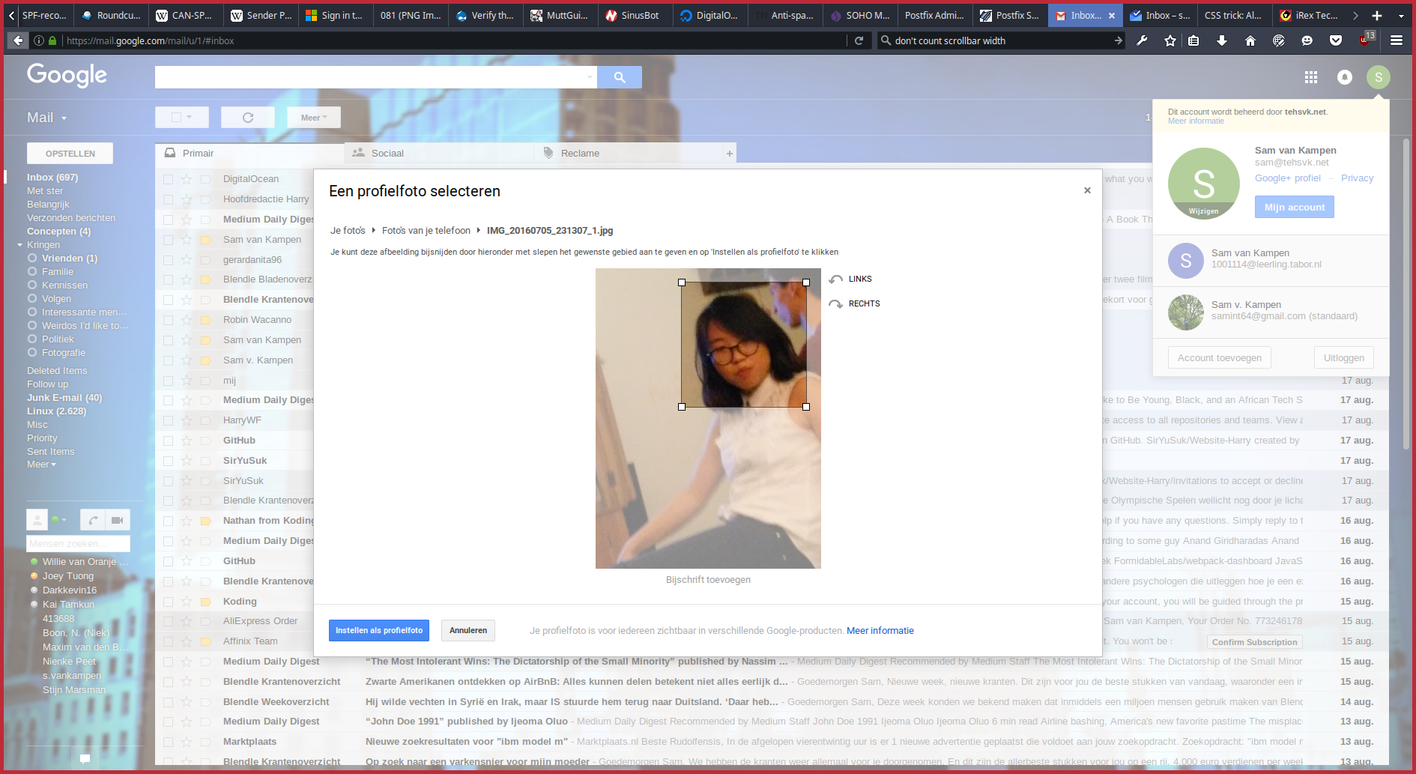Click the rotate right (RECHTS) icon
1416x774 pixels.
pos(836,304)
